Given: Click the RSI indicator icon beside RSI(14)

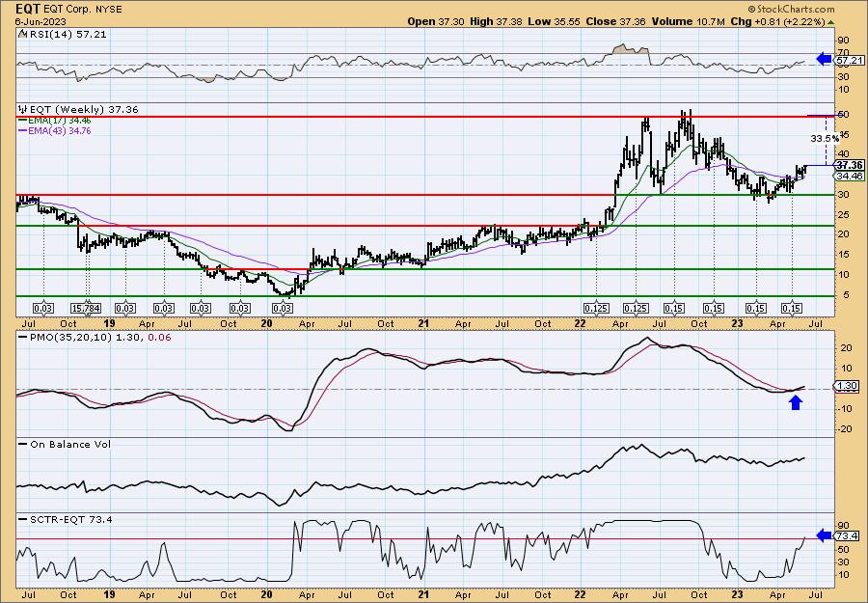Looking at the screenshot, I should point(22,34).
